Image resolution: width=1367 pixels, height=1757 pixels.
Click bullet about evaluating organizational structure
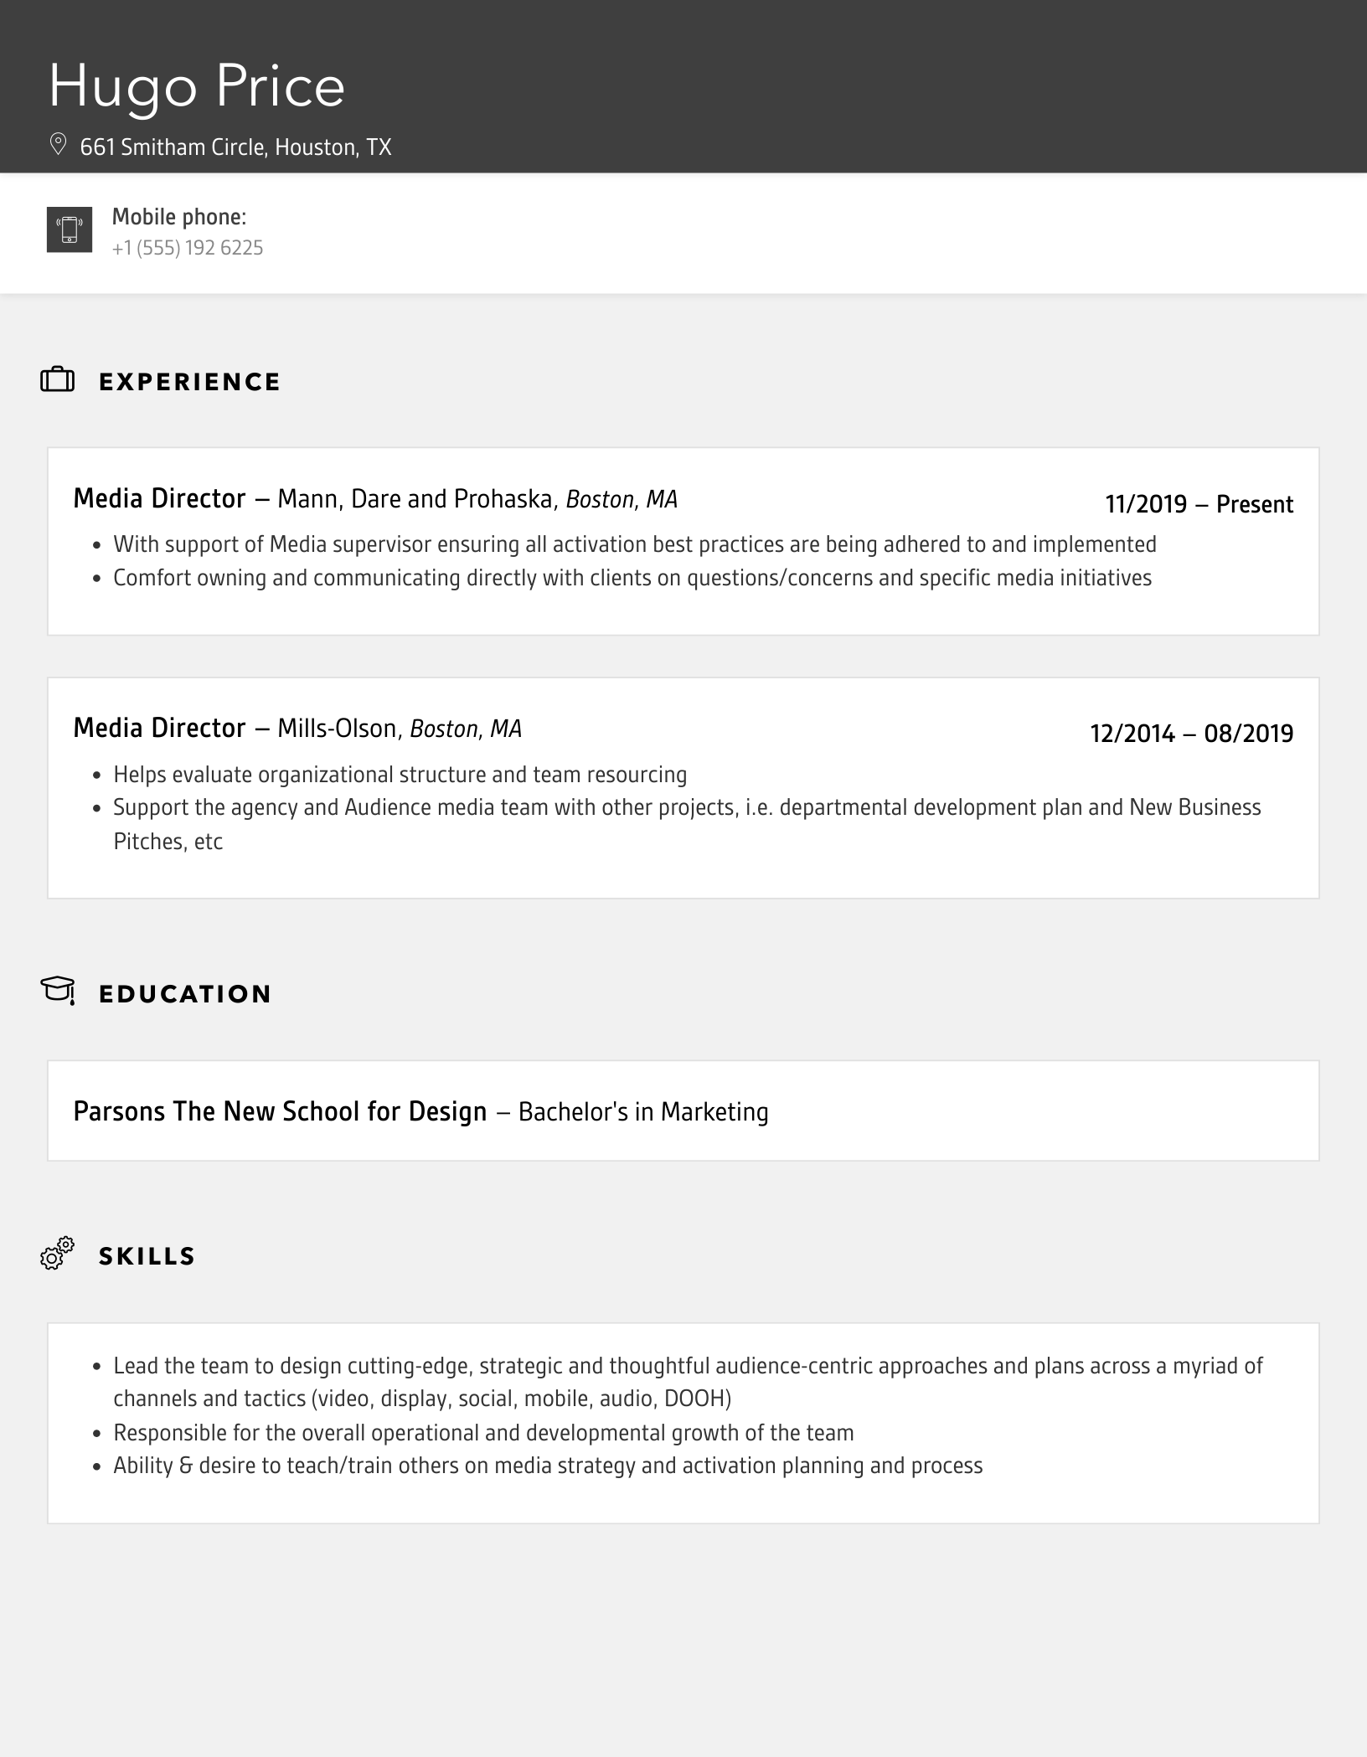(x=400, y=775)
